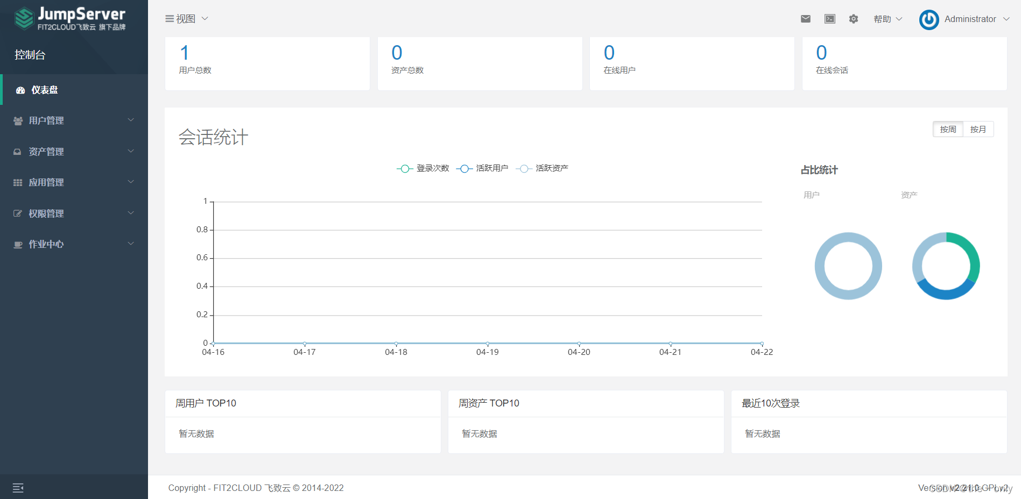Click the 在线会话 count 0

click(x=821, y=53)
